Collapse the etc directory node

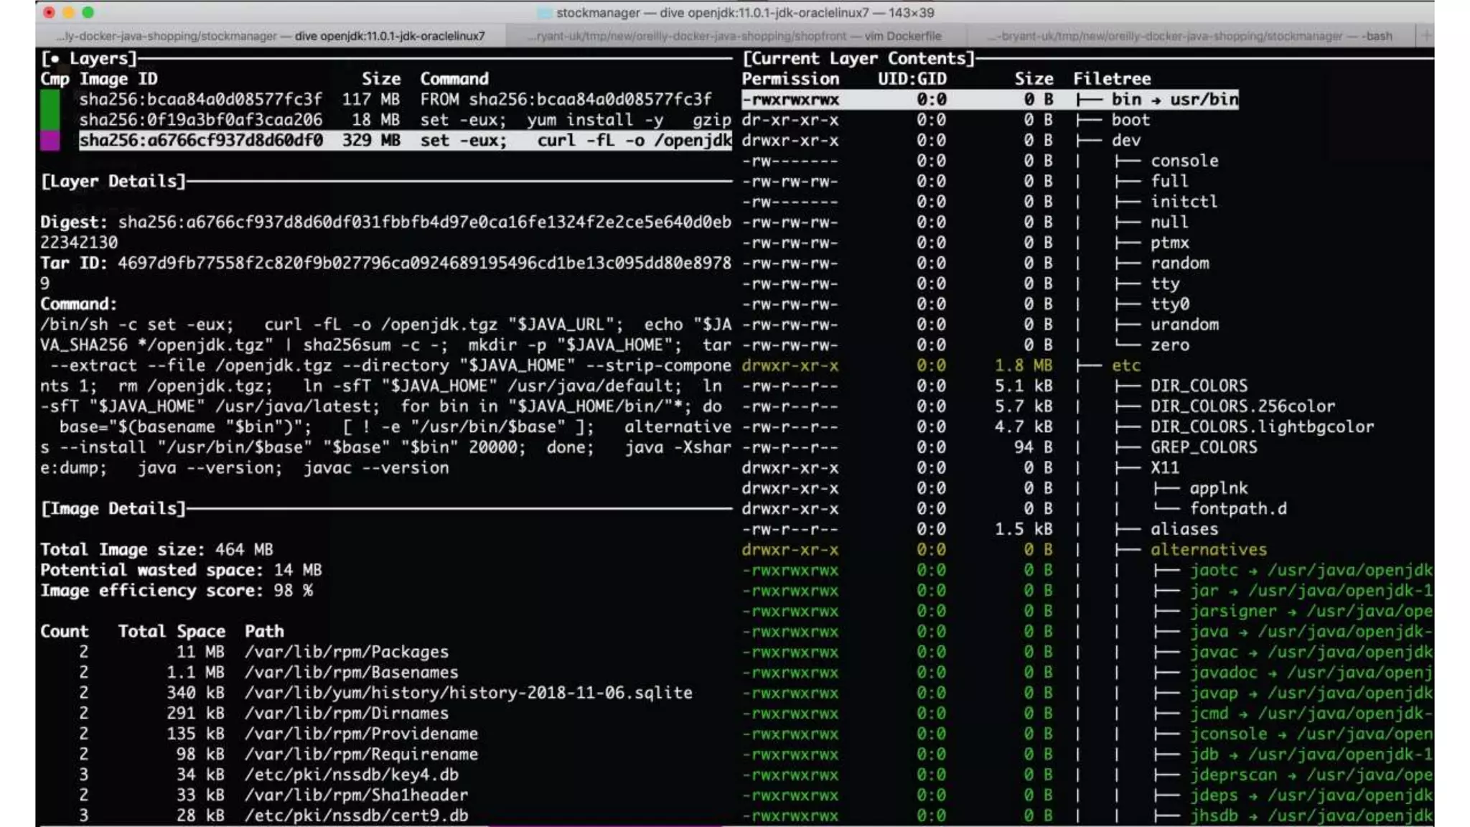1125,365
